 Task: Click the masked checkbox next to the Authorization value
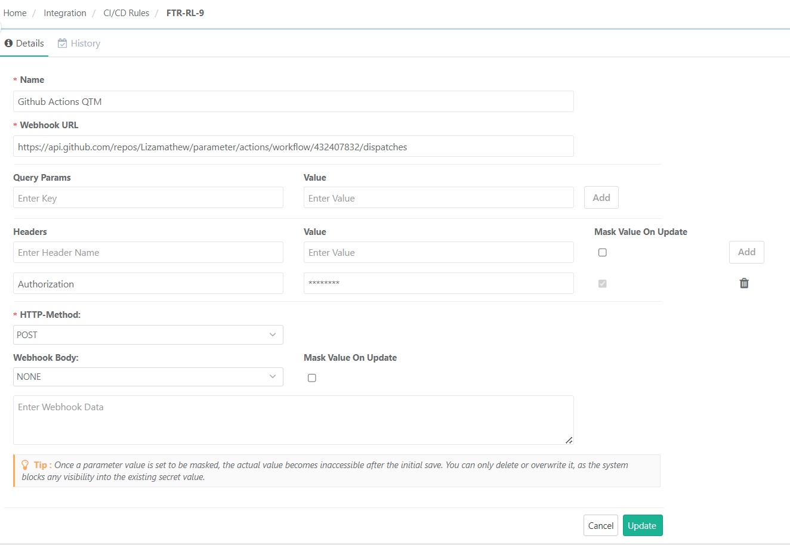602,283
